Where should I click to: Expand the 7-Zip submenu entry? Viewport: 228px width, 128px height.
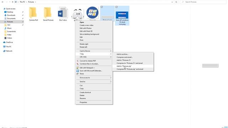pos(94,54)
